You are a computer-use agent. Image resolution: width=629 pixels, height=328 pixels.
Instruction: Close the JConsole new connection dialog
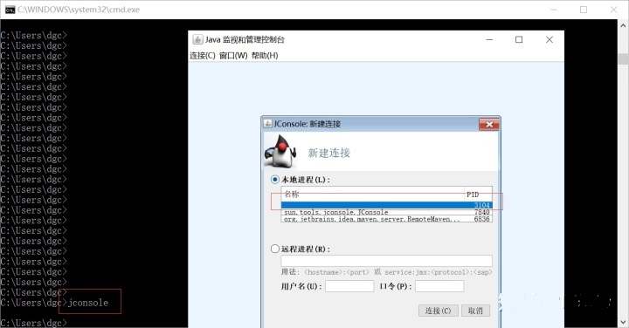(489, 125)
